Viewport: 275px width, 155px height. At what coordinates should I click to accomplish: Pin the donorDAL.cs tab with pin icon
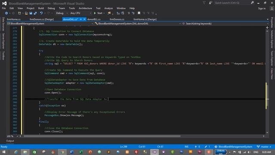click(x=81, y=19)
